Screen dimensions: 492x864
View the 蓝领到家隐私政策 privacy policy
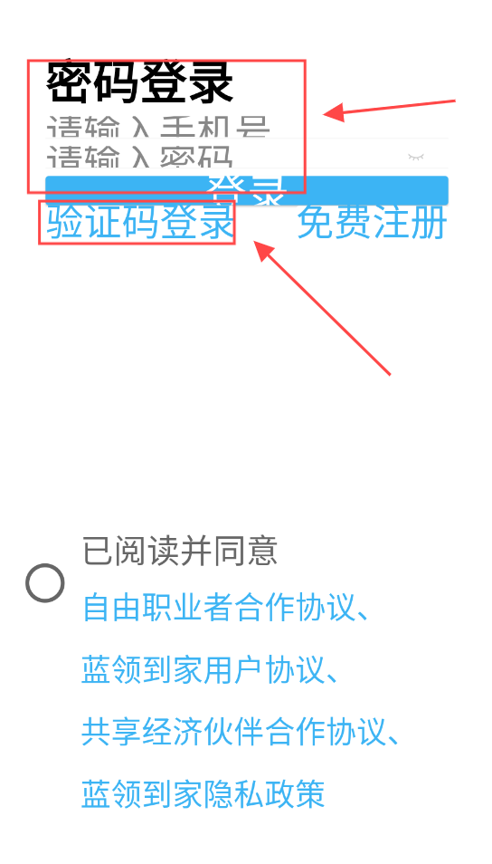click(x=203, y=793)
